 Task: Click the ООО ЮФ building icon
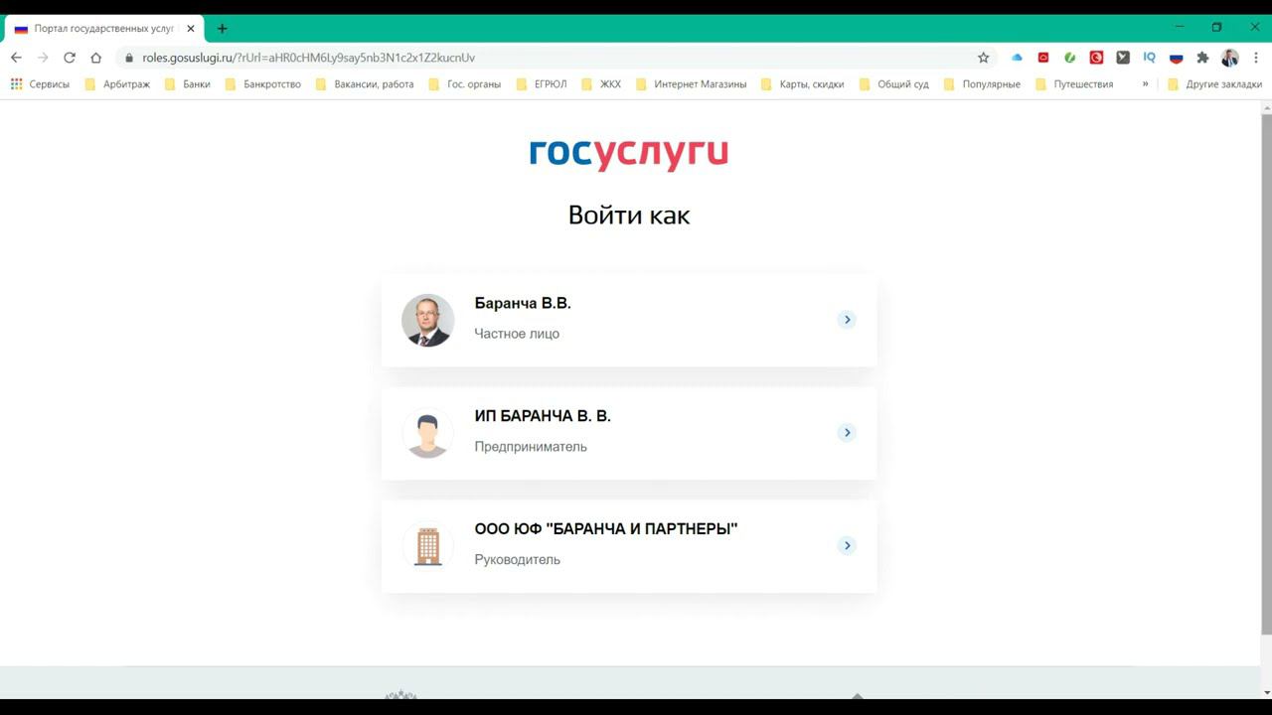[427, 546]
